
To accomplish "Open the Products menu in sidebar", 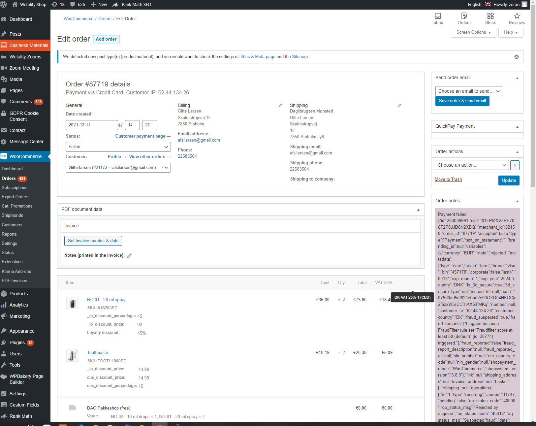I will pyautogui.click(x=18, y=294).
